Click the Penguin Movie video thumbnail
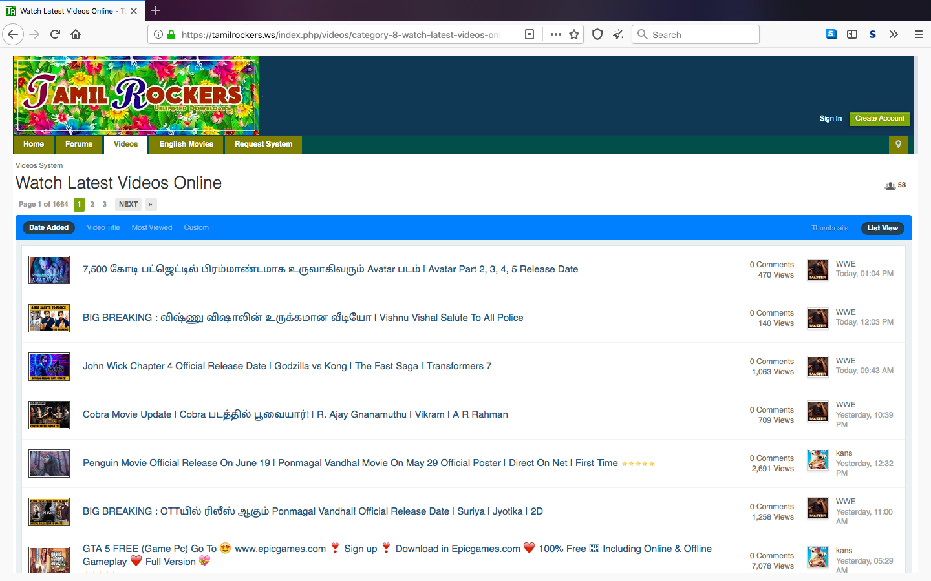931x581 pixels. tap(49, 464)
